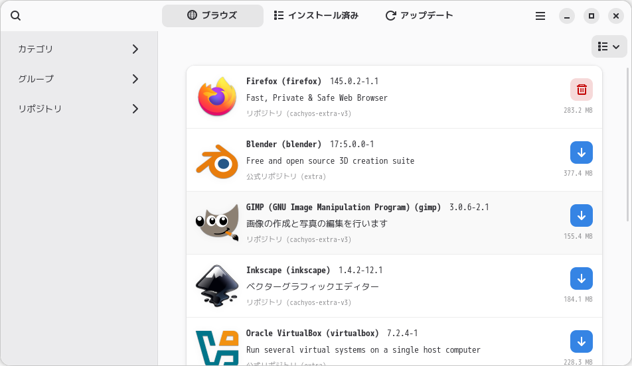
Task: Select the Firefox (firefox) title text
Action: 283,82
